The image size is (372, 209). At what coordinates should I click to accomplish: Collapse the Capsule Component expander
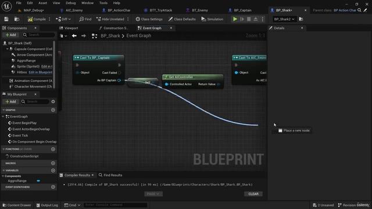coord(7,49)
